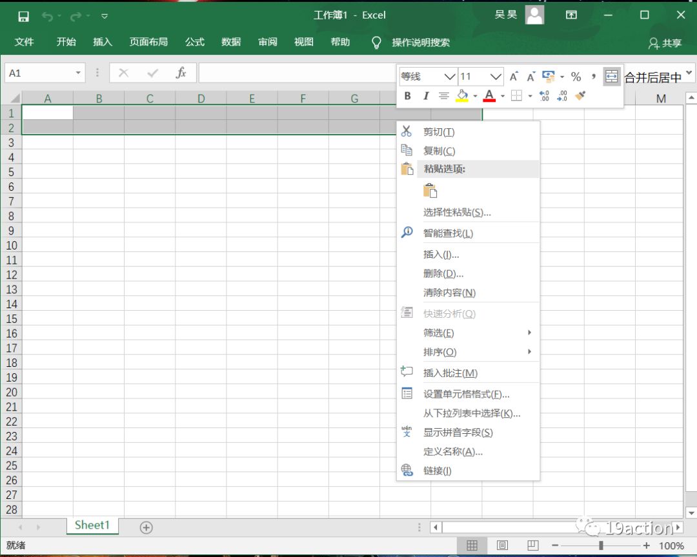Click the insert function fx icon

tap(181, 73)
